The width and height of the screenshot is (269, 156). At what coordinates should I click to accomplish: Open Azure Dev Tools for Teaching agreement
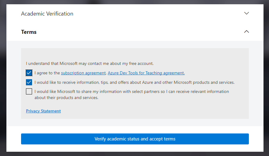146,73
